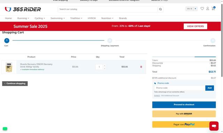Expand the Running menu

23,18
